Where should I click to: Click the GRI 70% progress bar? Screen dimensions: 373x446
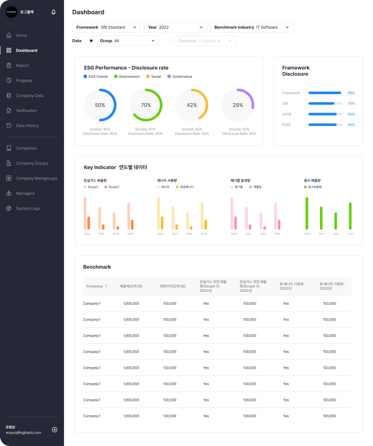(325, 104)
